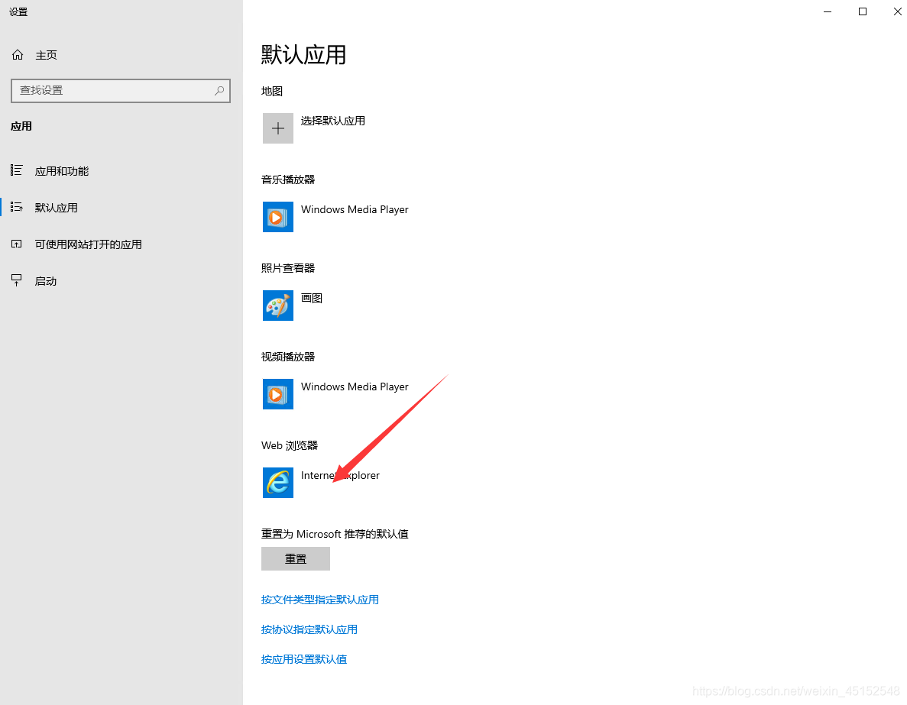Click the Web 浏览器 category label
The height and width of the screenshot is (705, 907).
pos(290,445)
